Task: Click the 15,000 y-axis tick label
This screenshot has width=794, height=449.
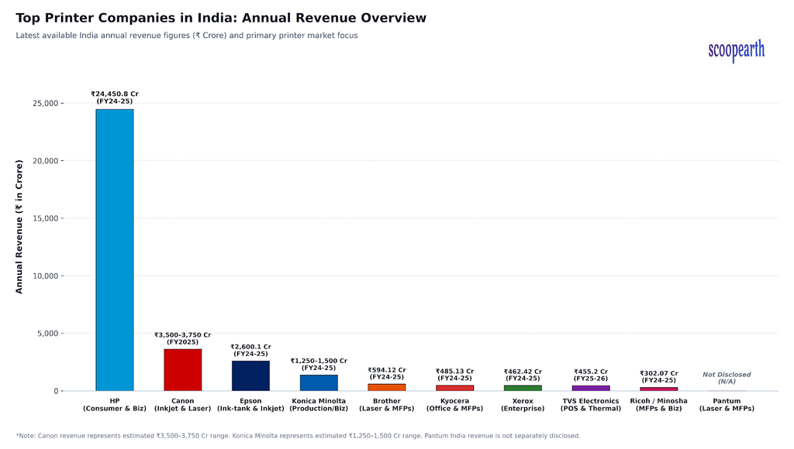Action: pyautogui.click(x=46, y=218)
